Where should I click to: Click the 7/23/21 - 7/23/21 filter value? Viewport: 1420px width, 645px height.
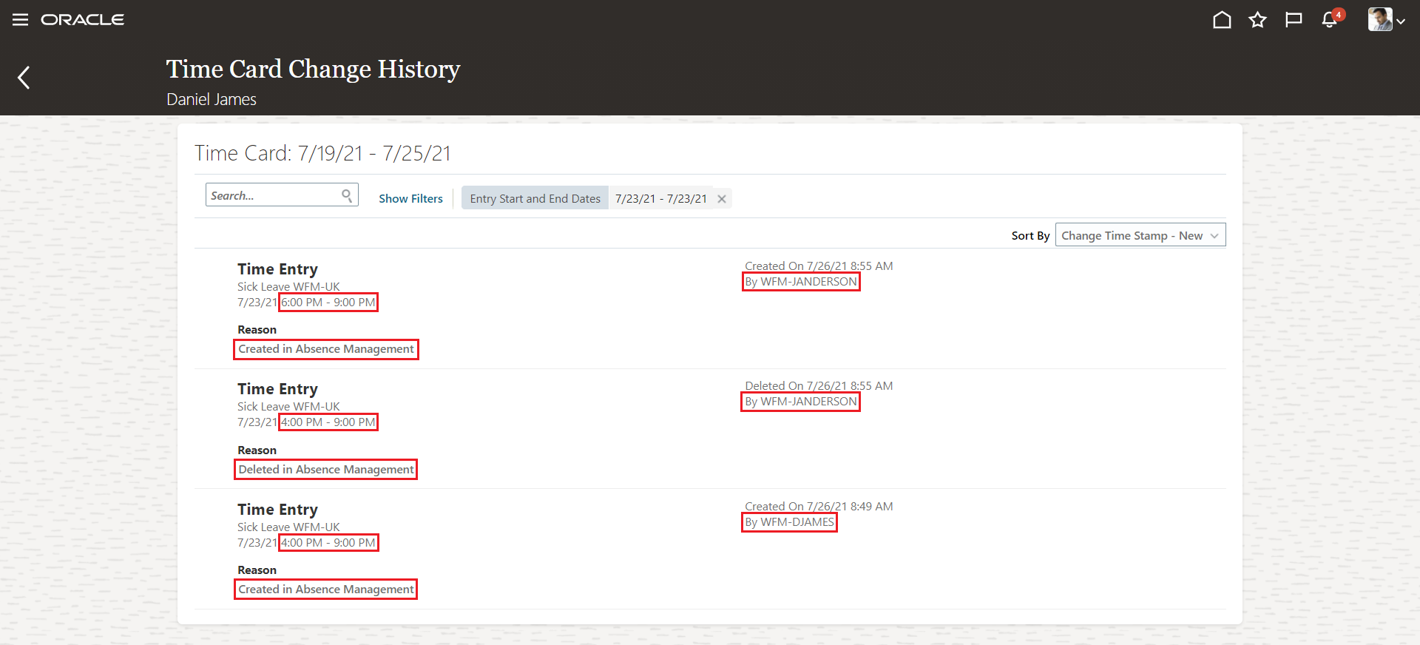660,198
